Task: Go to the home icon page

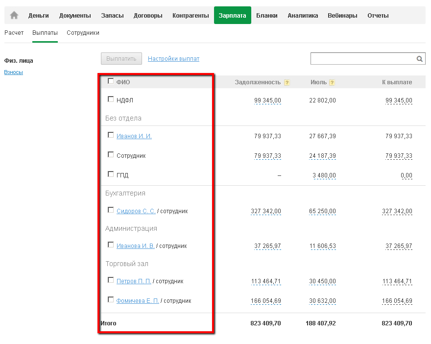Action: (x=14, y=16)
